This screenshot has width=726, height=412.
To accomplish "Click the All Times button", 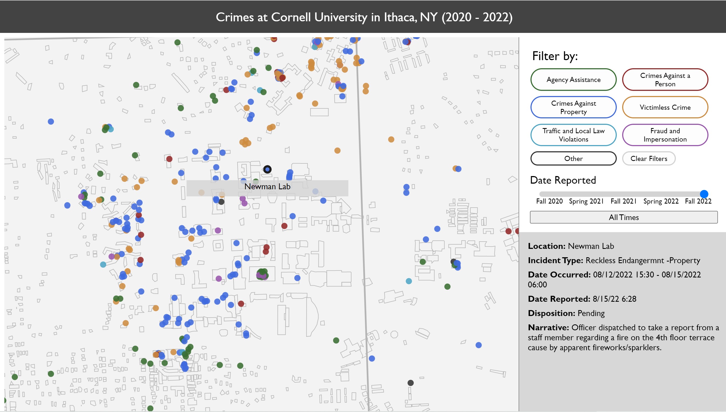I will point(624,217).
